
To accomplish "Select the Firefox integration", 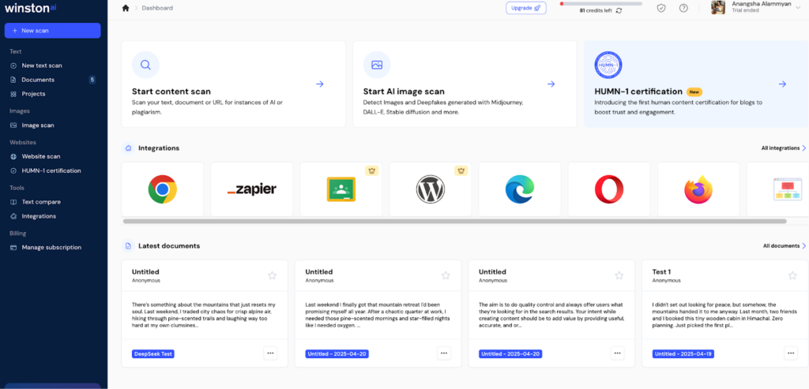I will 698,189.
